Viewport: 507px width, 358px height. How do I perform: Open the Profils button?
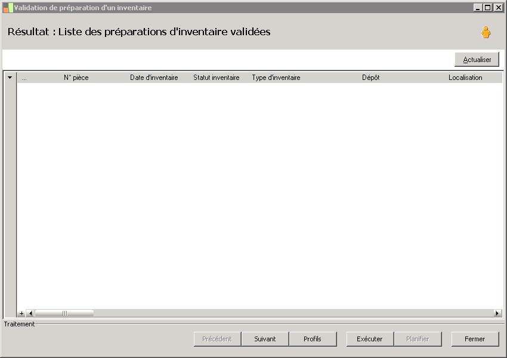(313, 339)
